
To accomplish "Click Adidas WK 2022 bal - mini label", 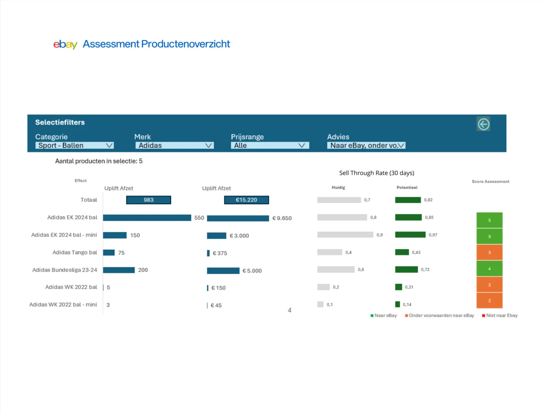I will pyautogui.click(x=63, y=305).
